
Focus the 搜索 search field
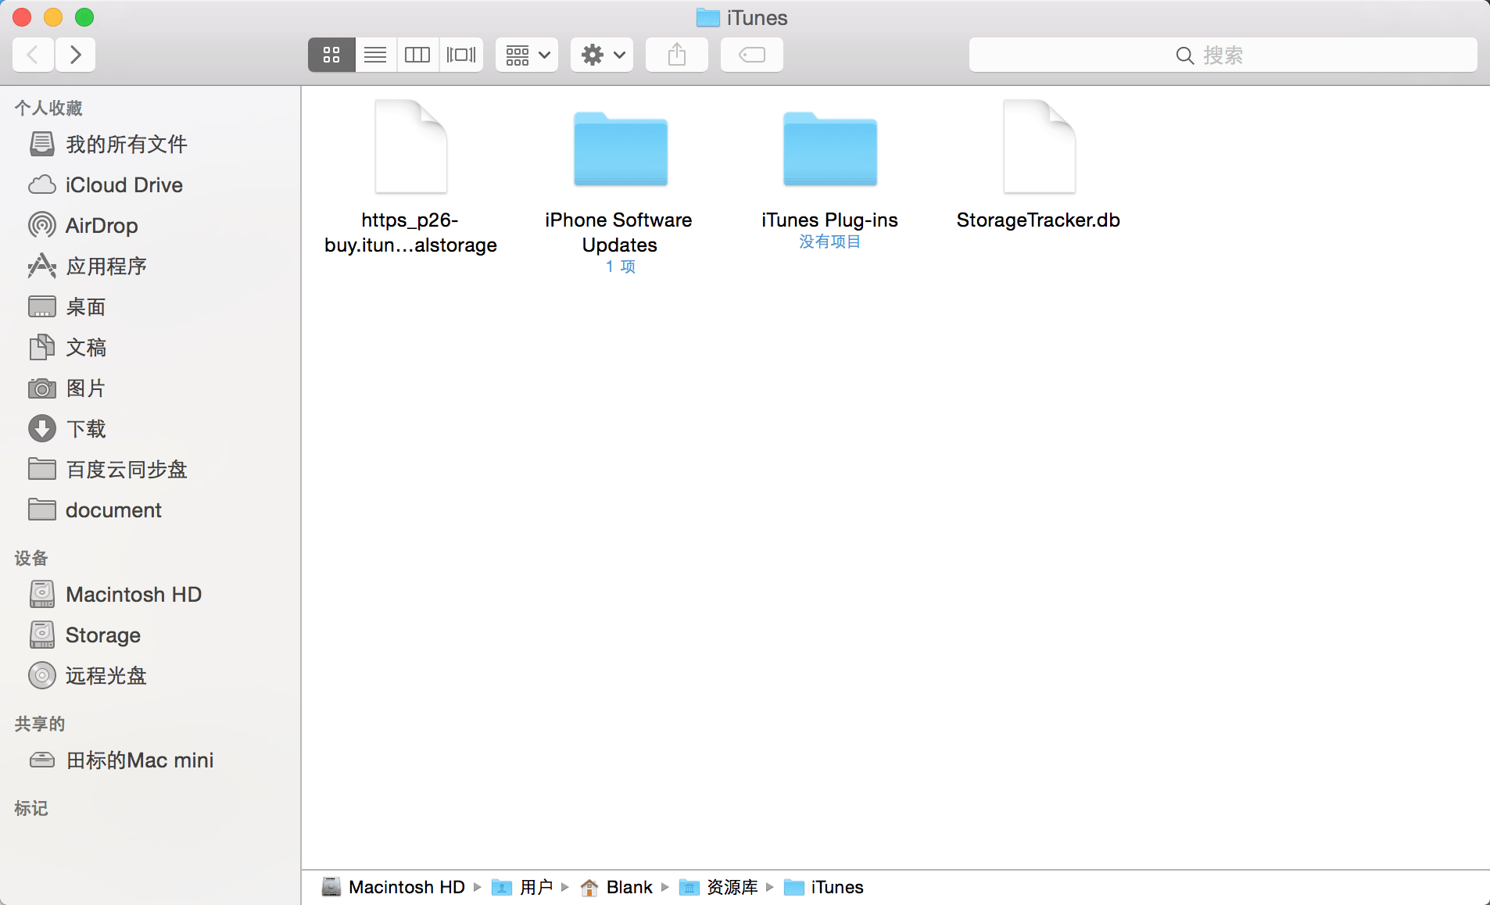[1223, 55]
